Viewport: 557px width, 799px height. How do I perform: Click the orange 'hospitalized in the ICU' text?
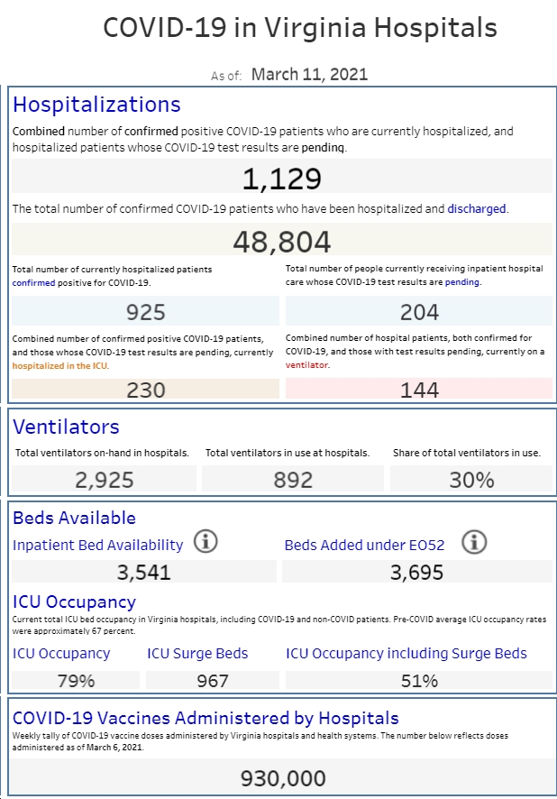tap(60, 366)
